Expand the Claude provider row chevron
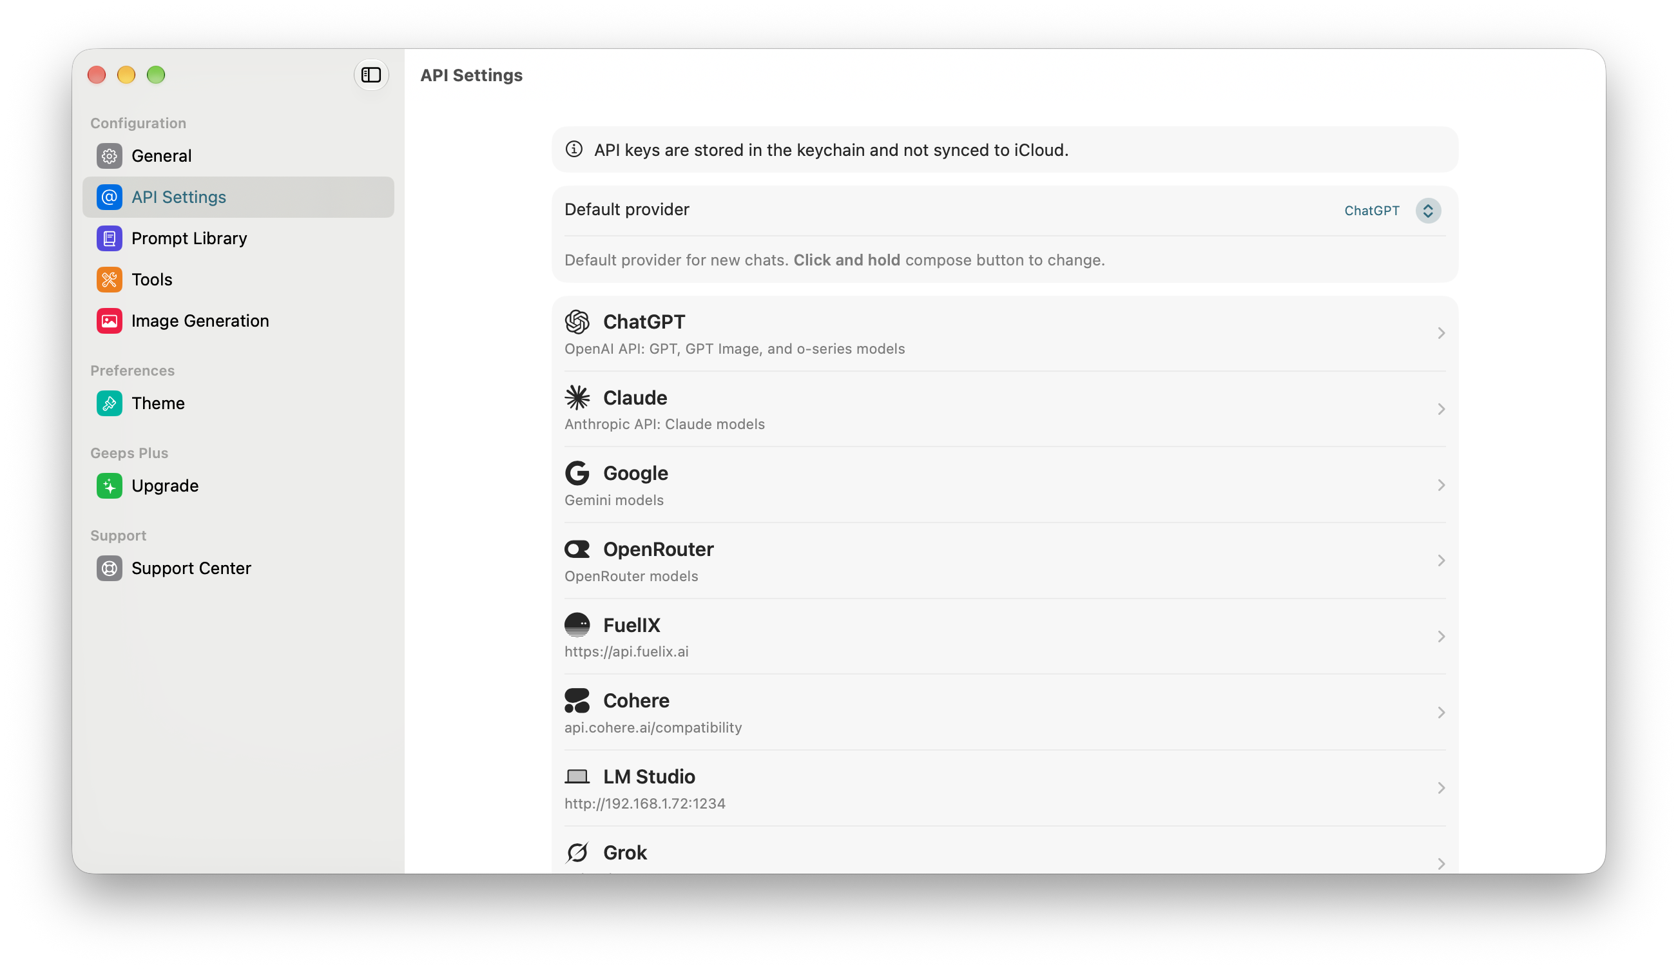1678x969 pixels. point(1440,408)
